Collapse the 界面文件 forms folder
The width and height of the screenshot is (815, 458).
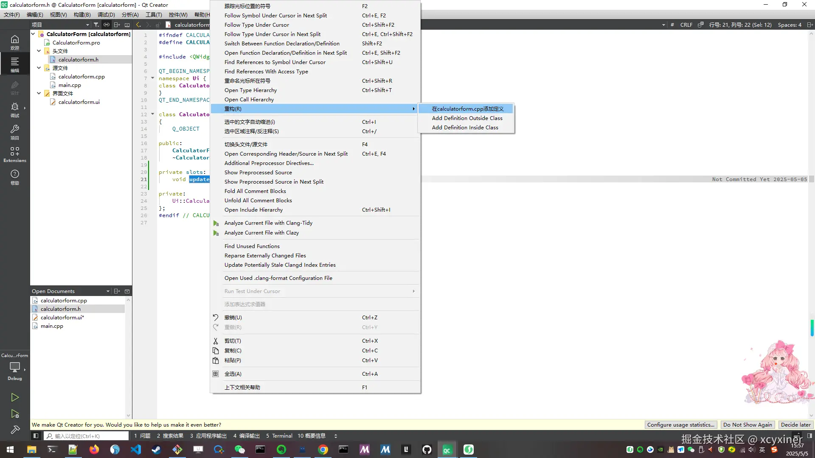[39, 93]
